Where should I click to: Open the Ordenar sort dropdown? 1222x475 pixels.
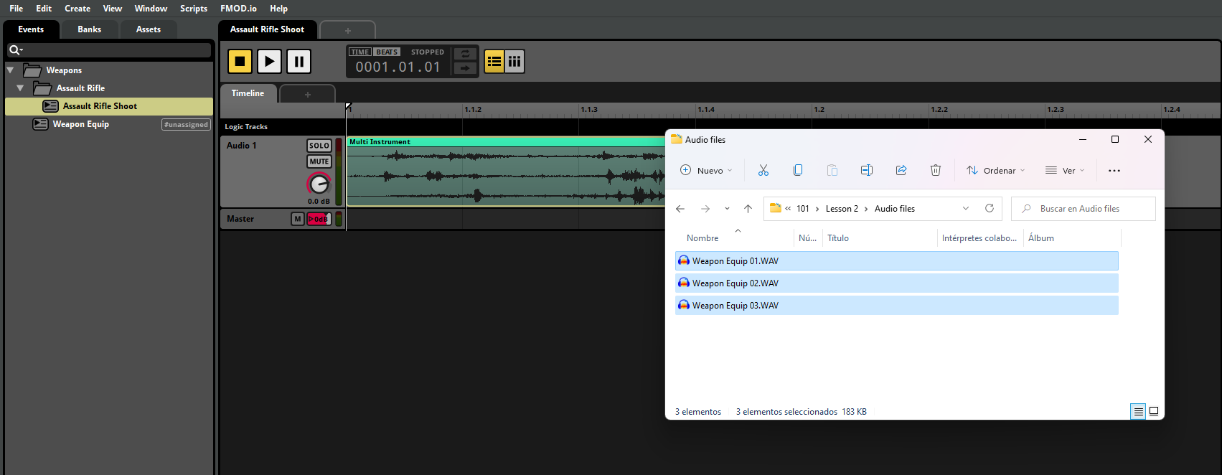click(995, 170)
